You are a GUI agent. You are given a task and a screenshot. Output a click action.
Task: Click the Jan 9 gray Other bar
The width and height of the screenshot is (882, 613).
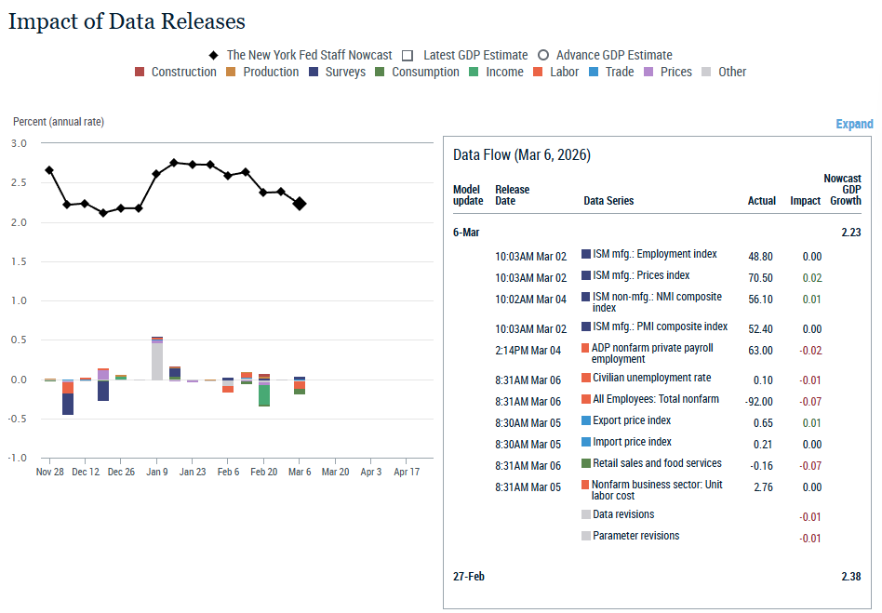(157, 361)
